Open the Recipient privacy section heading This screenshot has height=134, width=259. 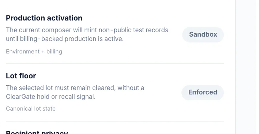pos(37,132)
